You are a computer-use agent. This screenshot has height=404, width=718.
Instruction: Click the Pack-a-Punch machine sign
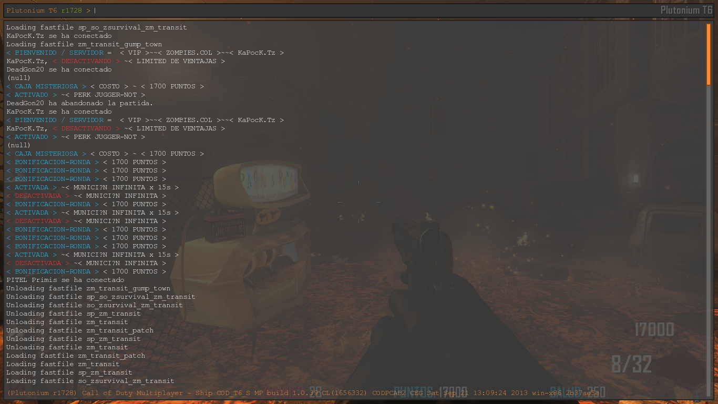click(x=269, y=180)
